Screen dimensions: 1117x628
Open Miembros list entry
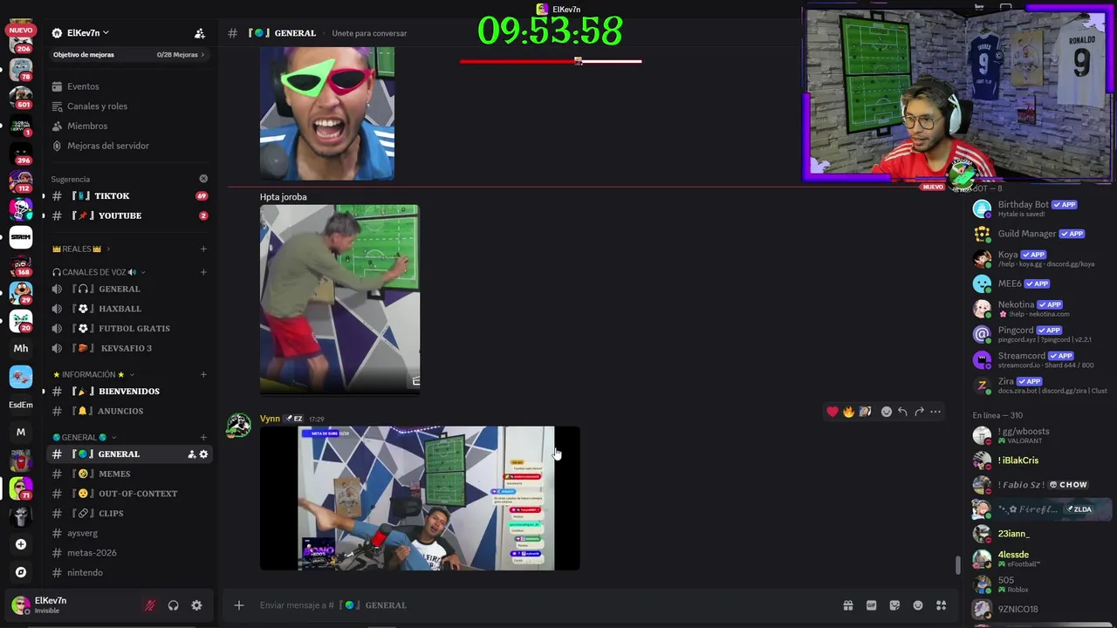coord(87,126)
